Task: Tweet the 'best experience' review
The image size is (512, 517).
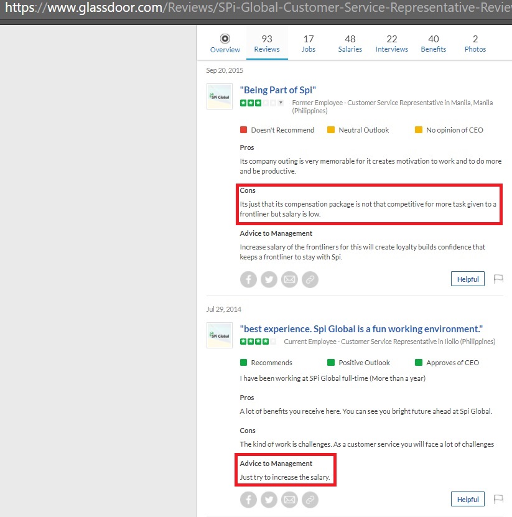Action: click(x=269, y=500)
